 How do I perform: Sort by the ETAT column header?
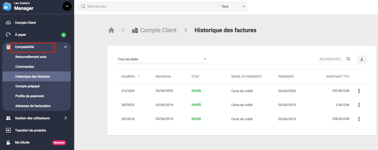point(196,76)
